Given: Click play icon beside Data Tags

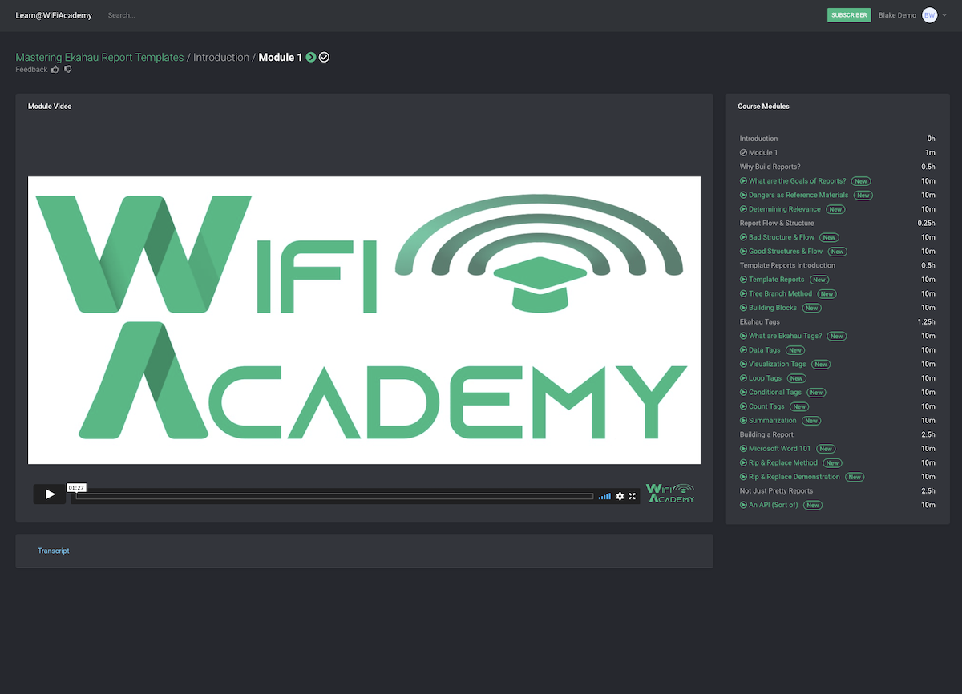Looking at the screenshot, I should [743, 350].
